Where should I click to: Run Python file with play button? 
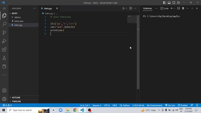[x=123, y=8]
